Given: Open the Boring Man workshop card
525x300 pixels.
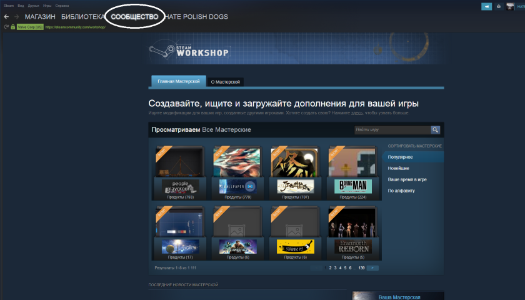Looking at the screenshot, I should point(353,172).
